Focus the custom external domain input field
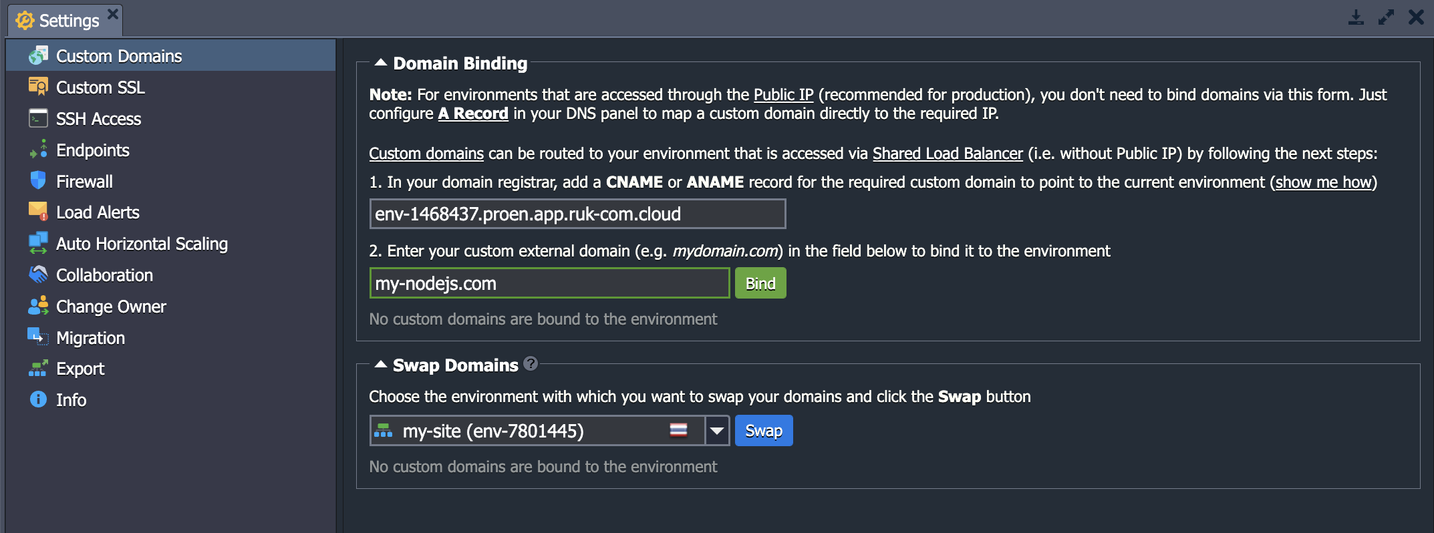This screenshot has width=1434, height=533. (549, 283)
